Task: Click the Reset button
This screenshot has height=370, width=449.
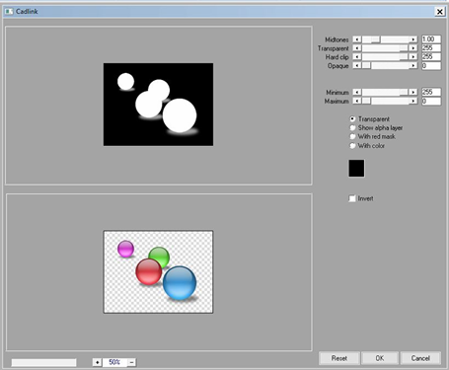Action: point(339,358)
